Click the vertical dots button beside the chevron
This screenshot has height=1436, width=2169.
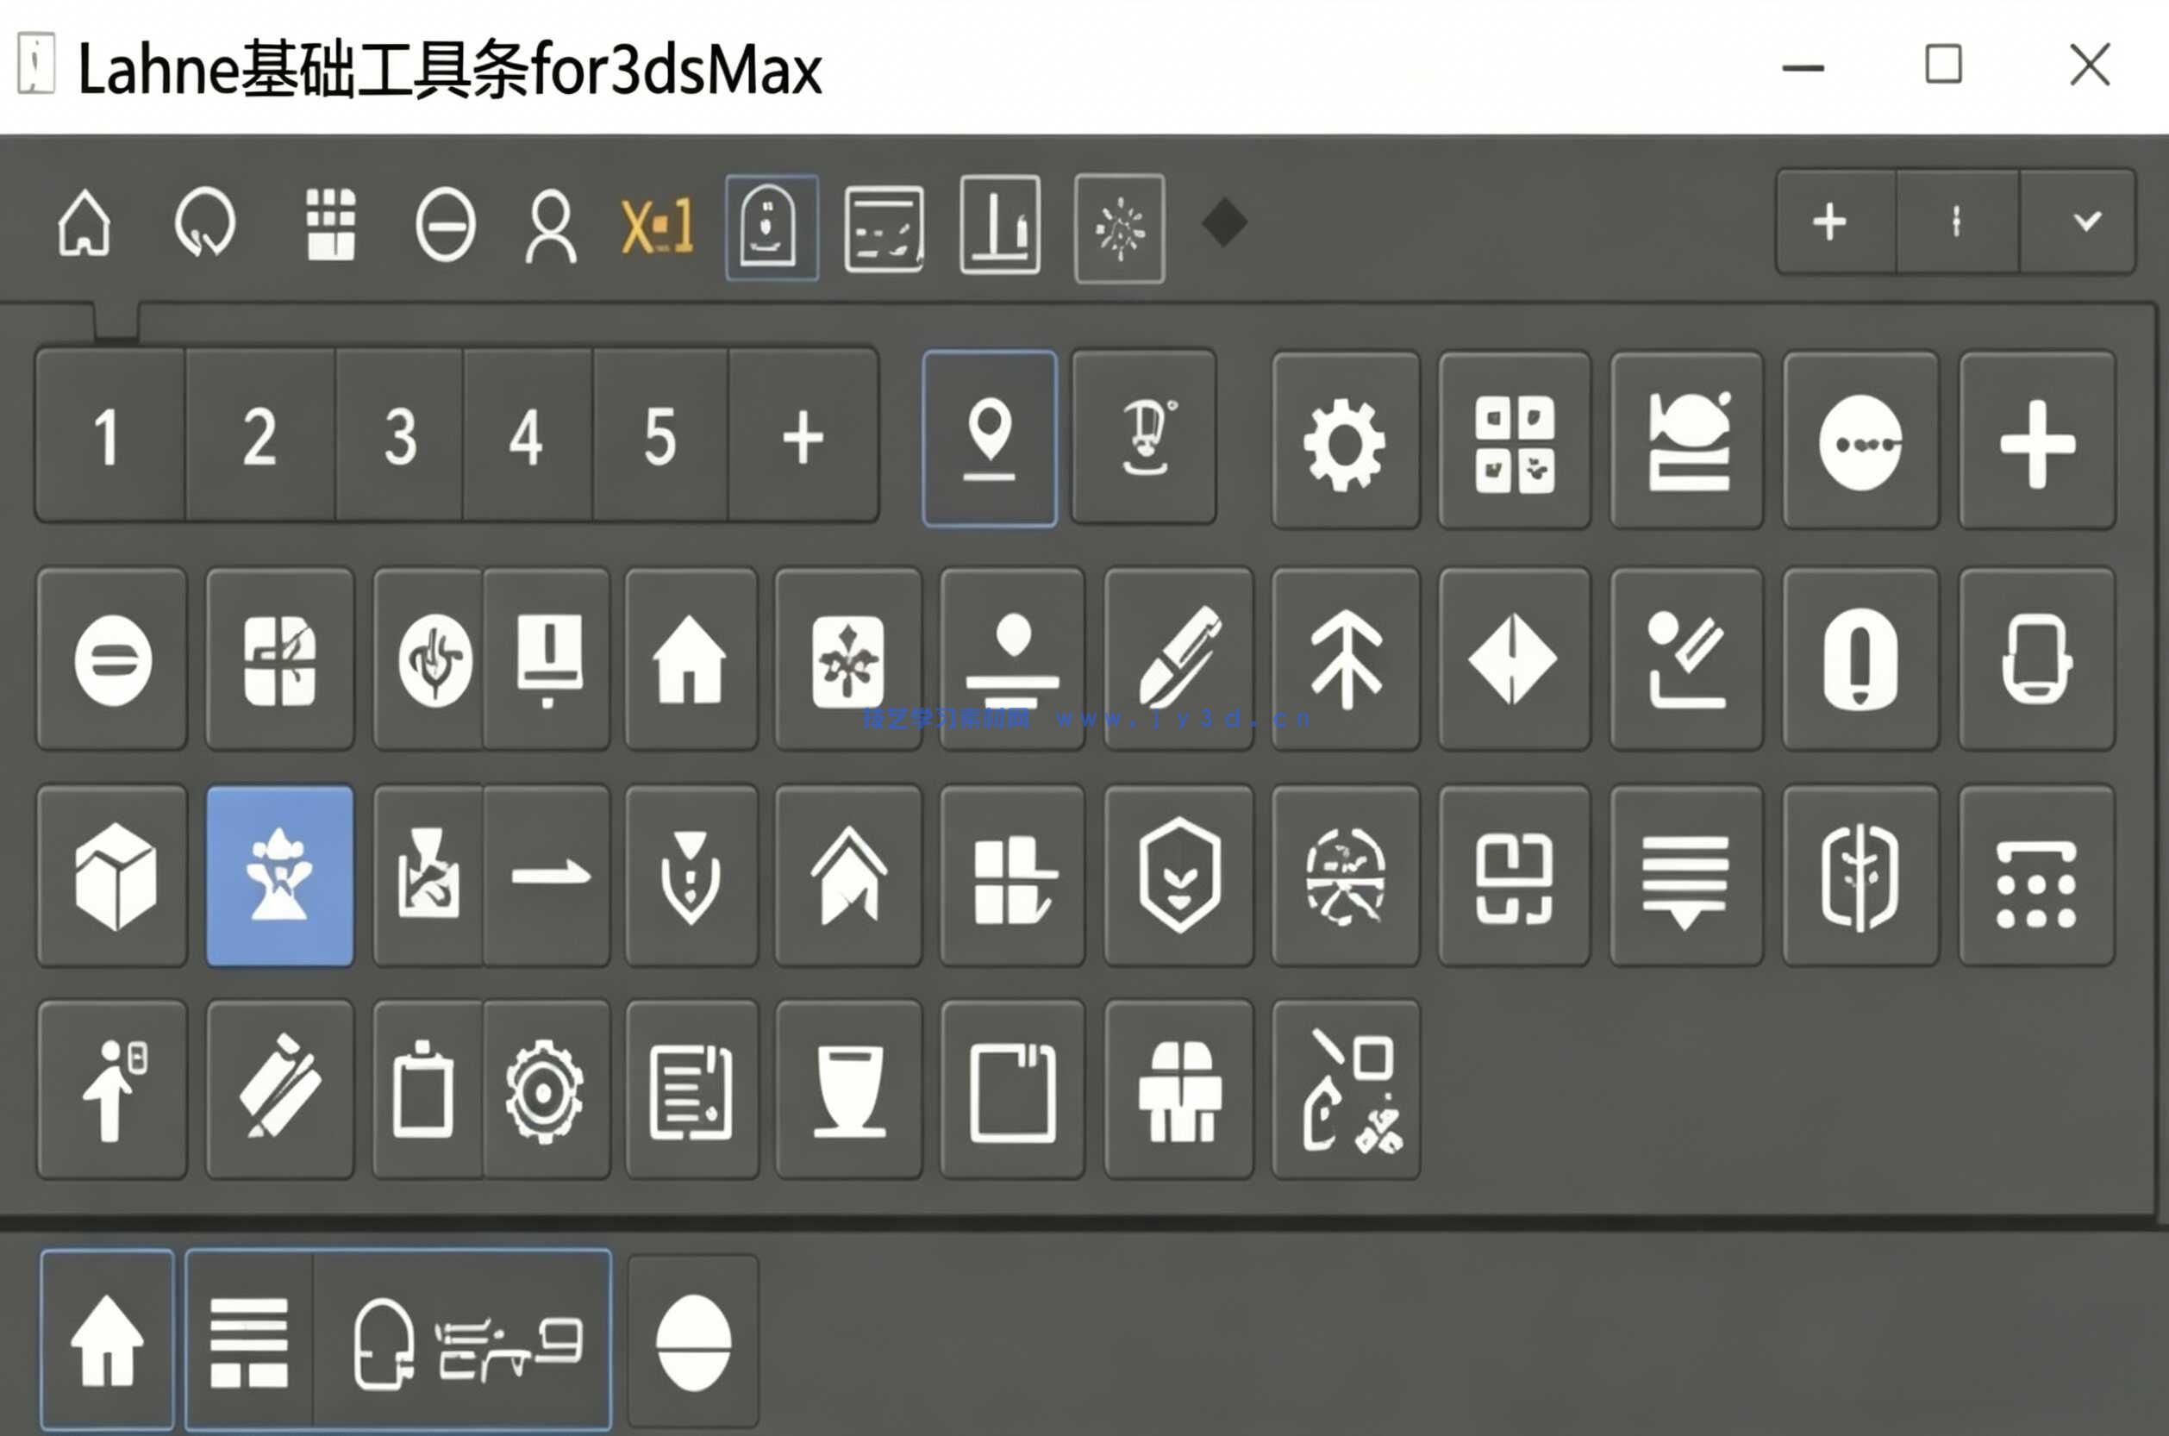point(1957,222)
